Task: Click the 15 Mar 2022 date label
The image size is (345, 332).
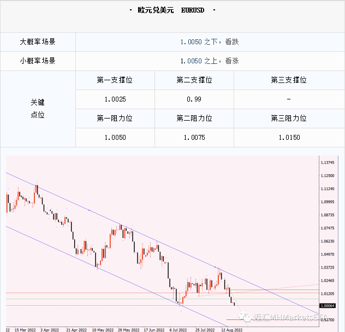Action: 25,330
